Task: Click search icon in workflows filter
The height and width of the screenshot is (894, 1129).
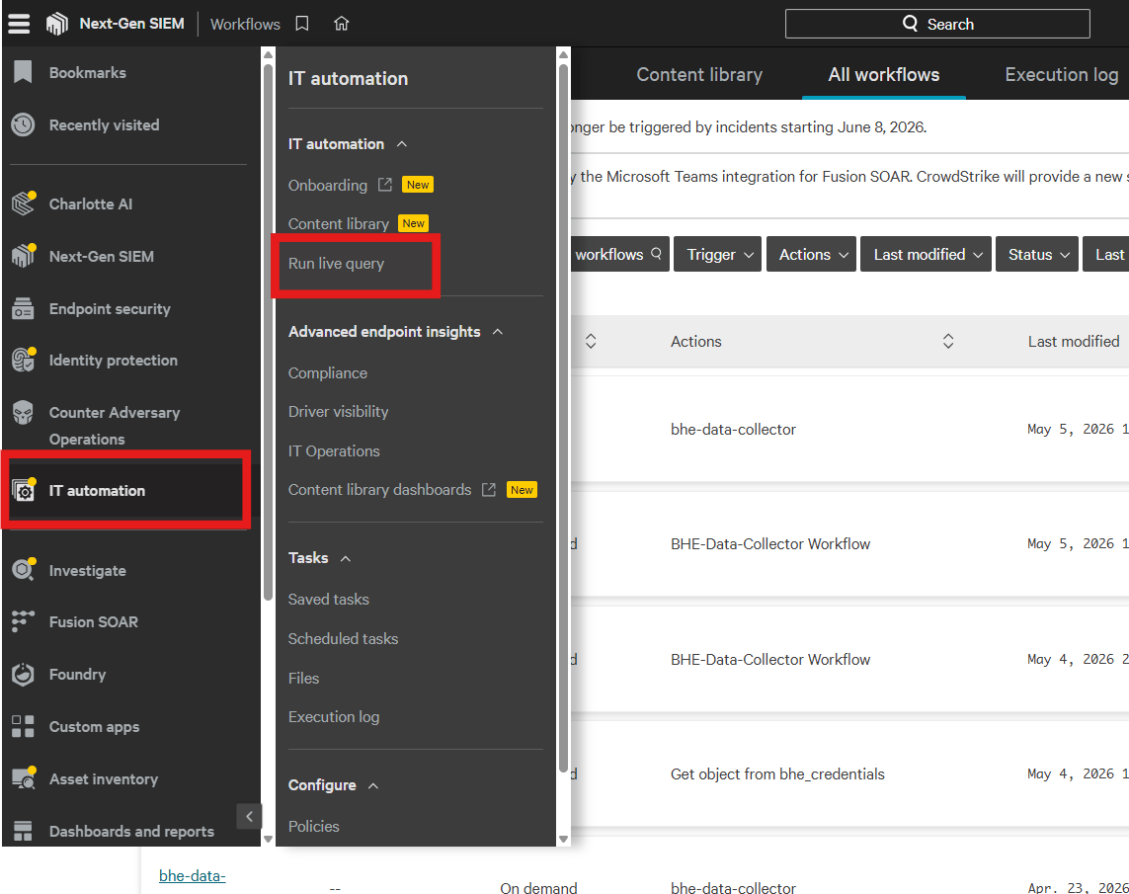Action: click(x=656, y=254)
